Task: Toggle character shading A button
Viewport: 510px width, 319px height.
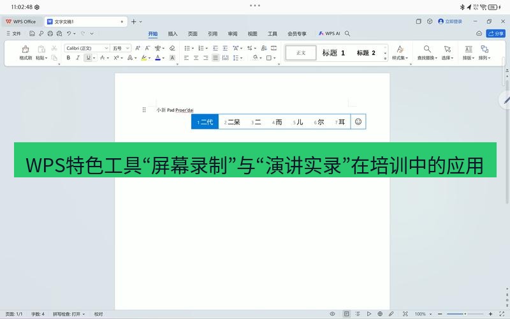Action: [x=172, y=58]
